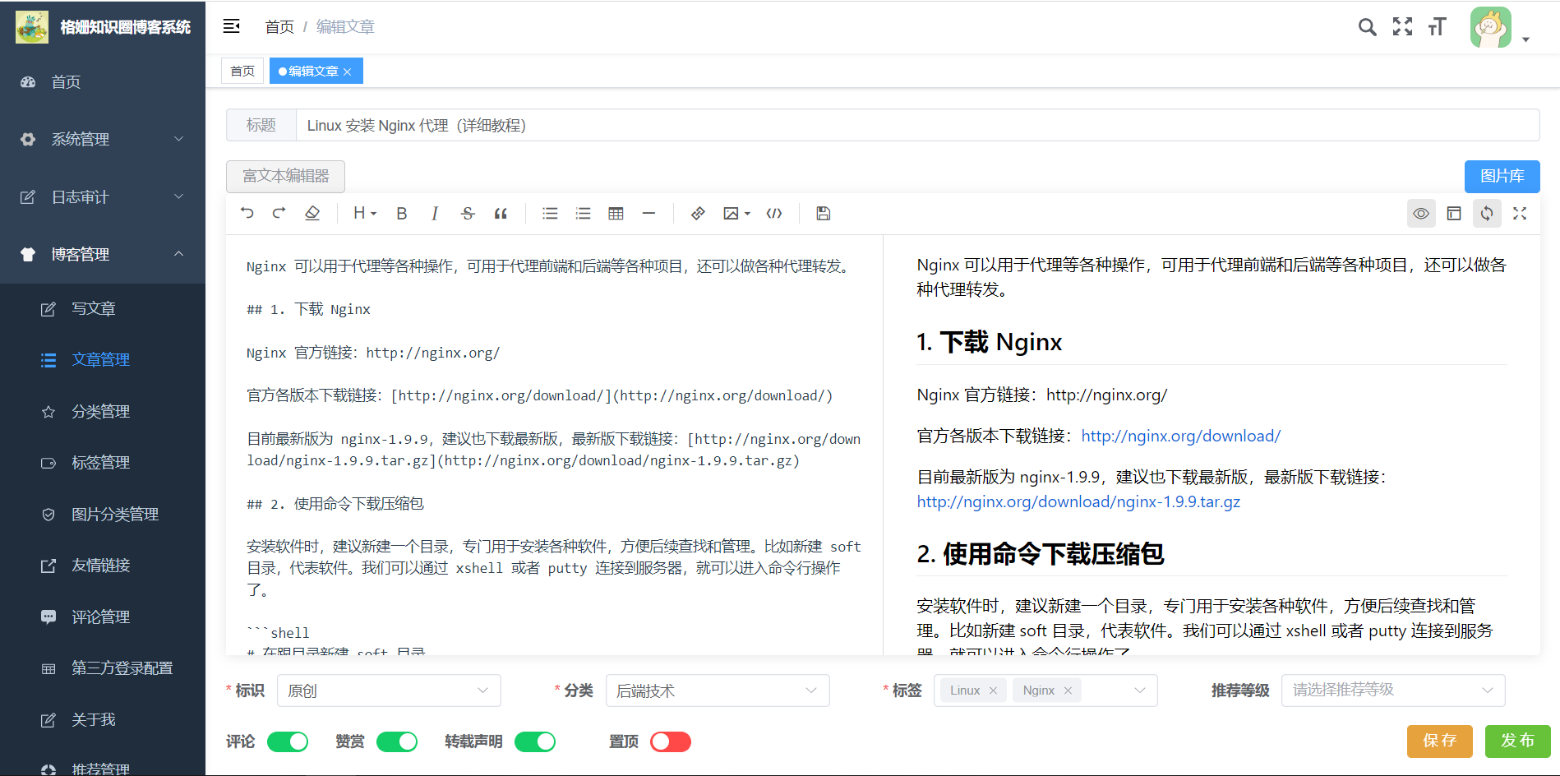Insert a code block
Image resolution: width=1560 pixels, height=776 pixels.
click(774, 214)
